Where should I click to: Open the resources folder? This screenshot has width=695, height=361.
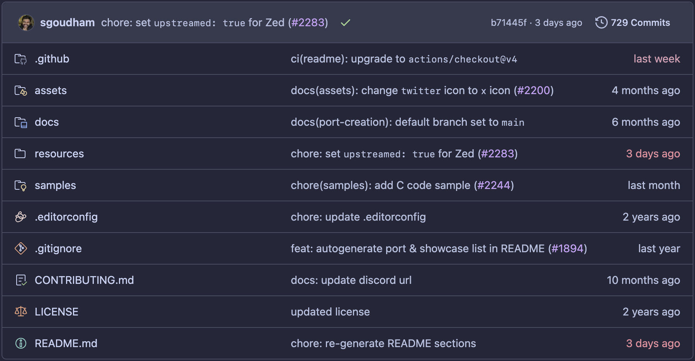pyautogui.click(x=59, y=154)
